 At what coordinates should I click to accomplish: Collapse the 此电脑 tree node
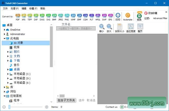(x=4, y=38)
